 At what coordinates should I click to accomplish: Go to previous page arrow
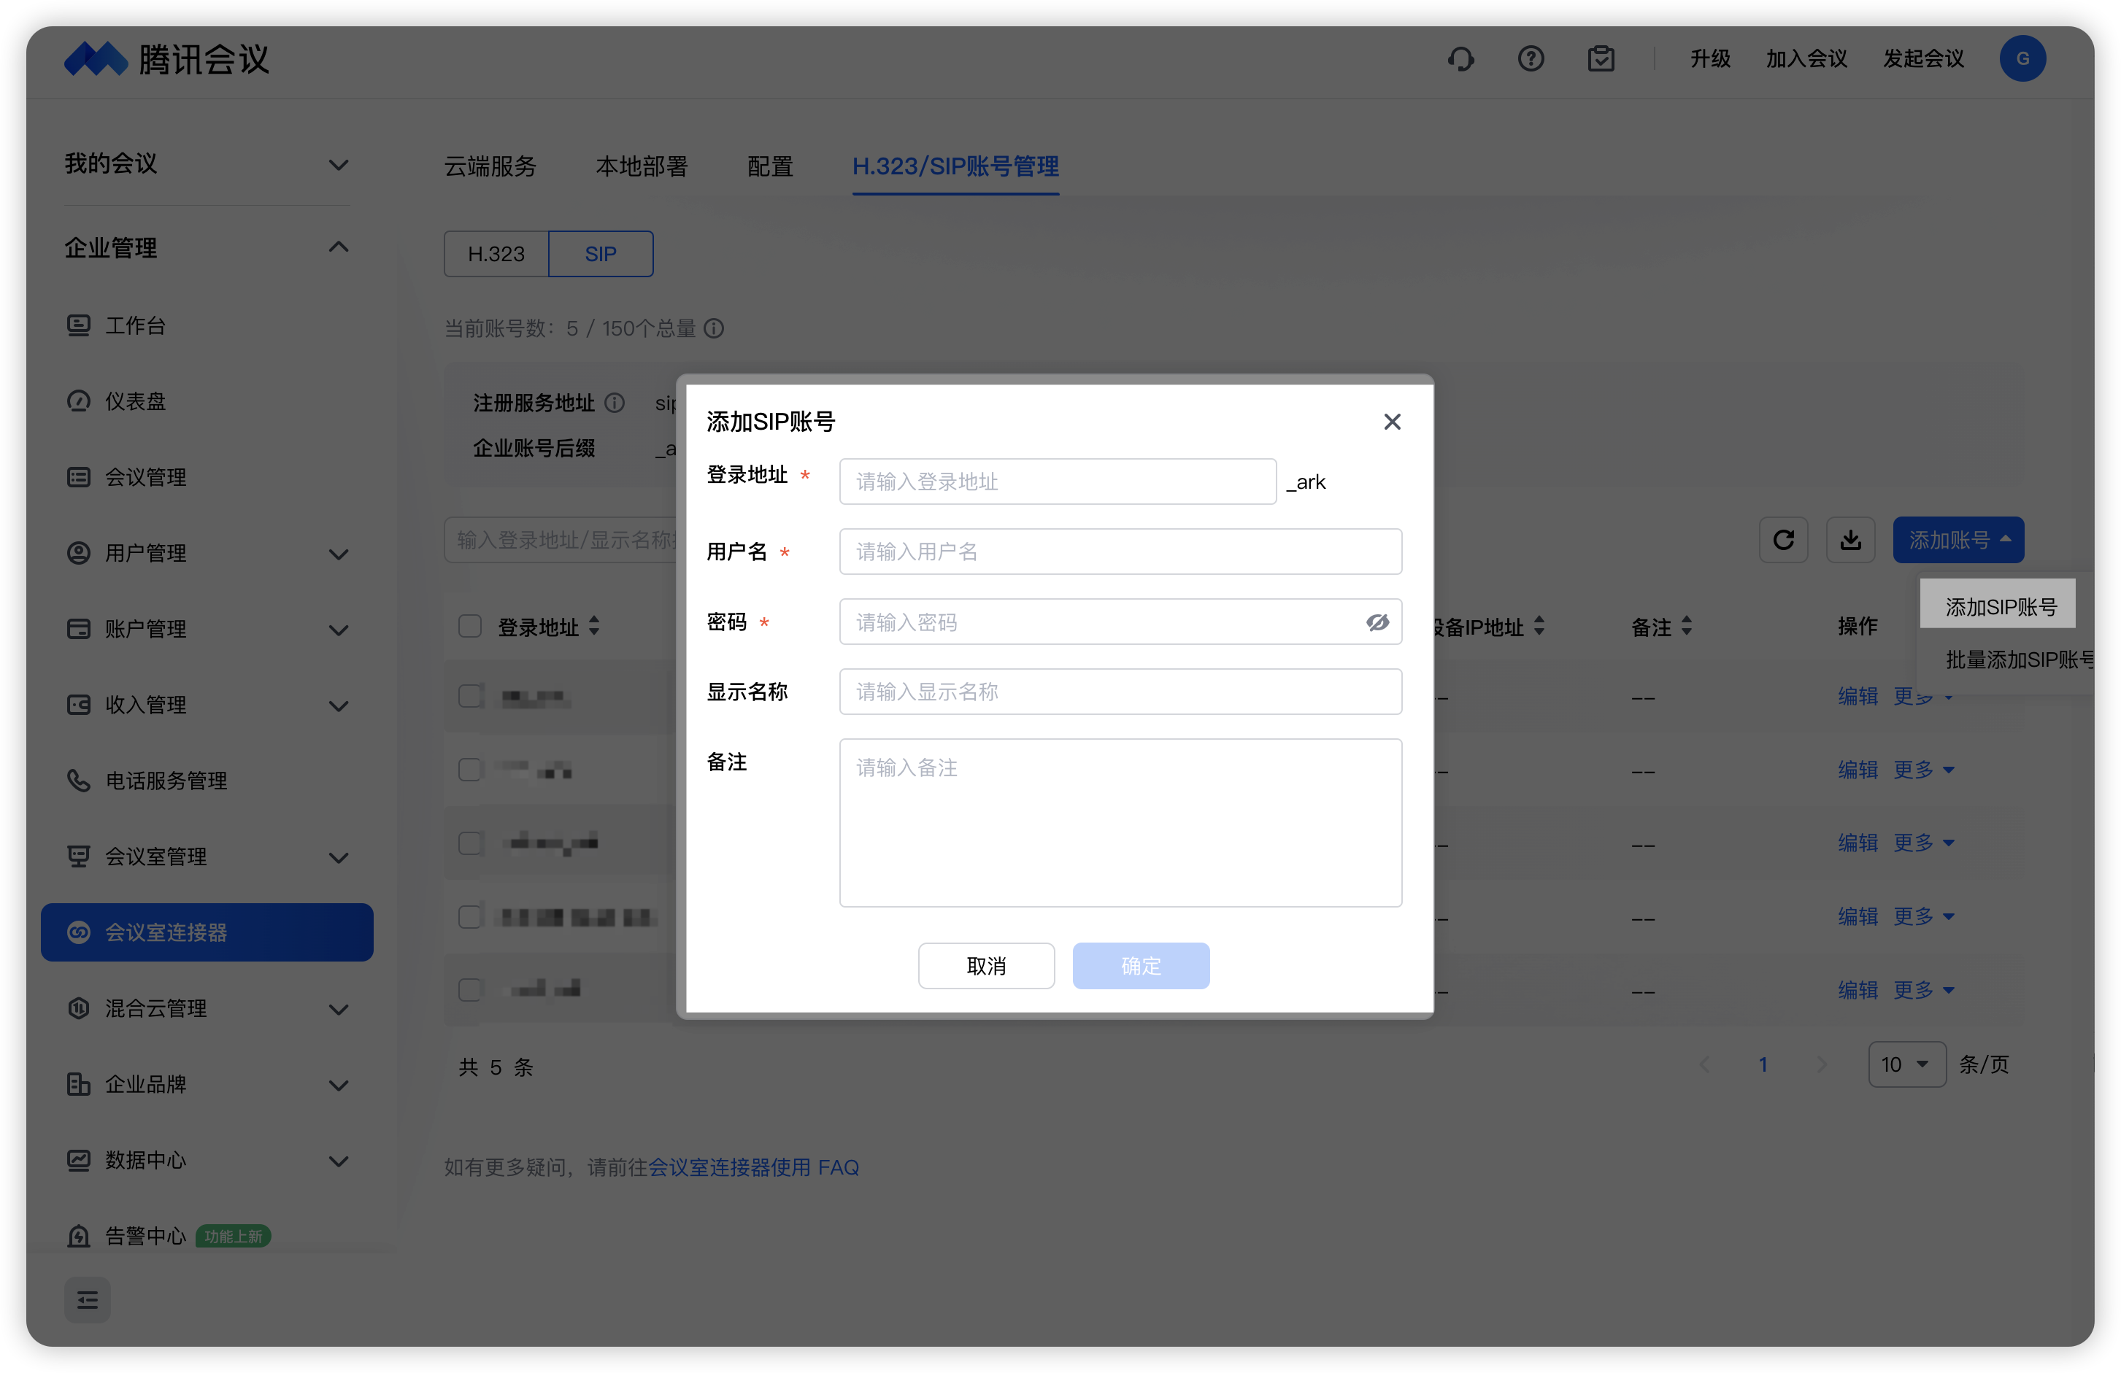click(1705, 1064)
